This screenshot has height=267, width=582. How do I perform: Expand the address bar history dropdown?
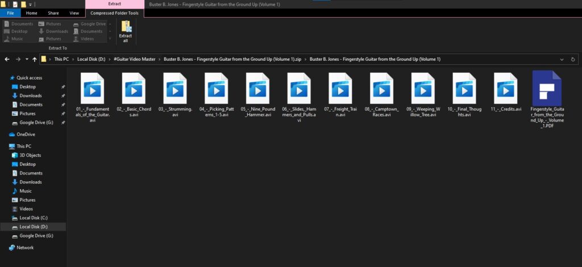point(562,59)
